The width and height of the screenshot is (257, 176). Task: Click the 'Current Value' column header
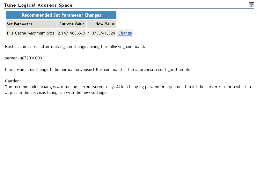(71, 24)
